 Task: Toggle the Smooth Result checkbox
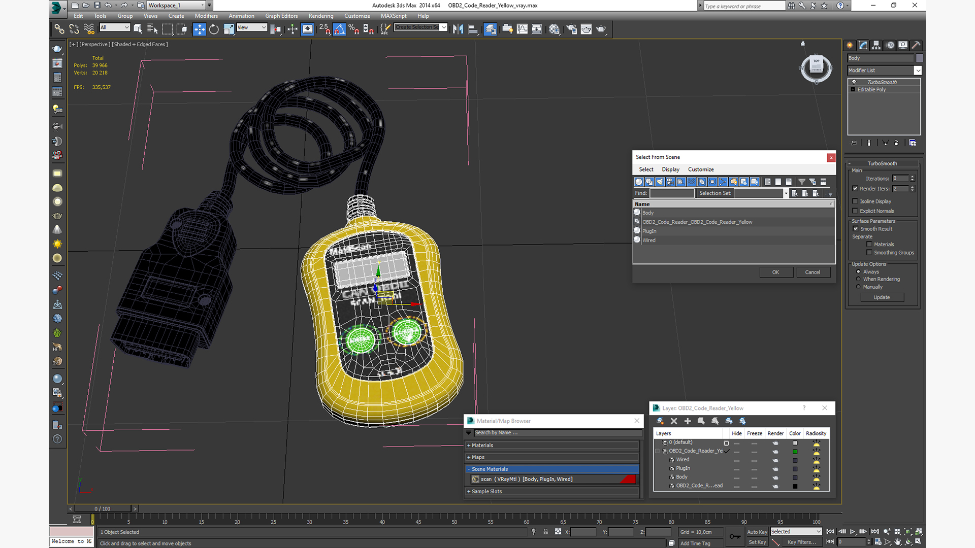point(856,228)
